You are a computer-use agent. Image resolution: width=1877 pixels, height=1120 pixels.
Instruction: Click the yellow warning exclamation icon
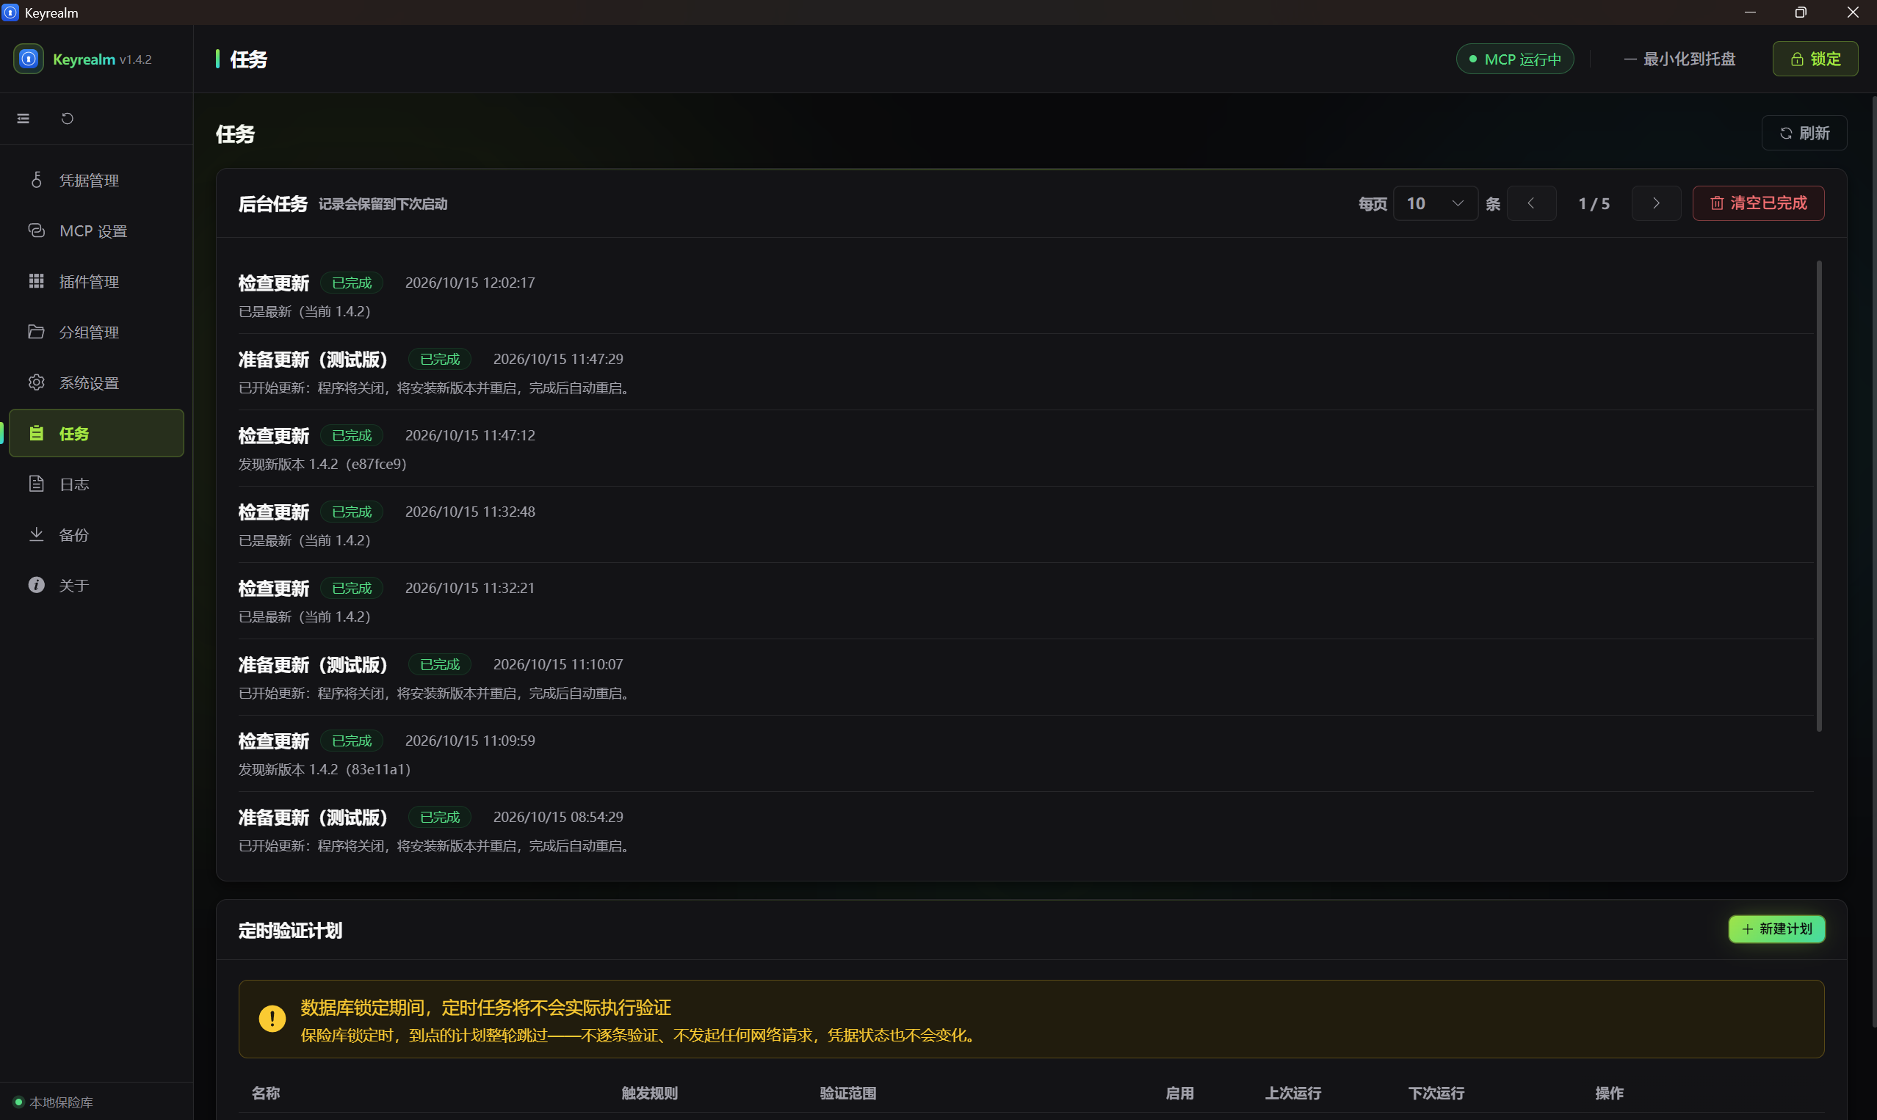272,1018
